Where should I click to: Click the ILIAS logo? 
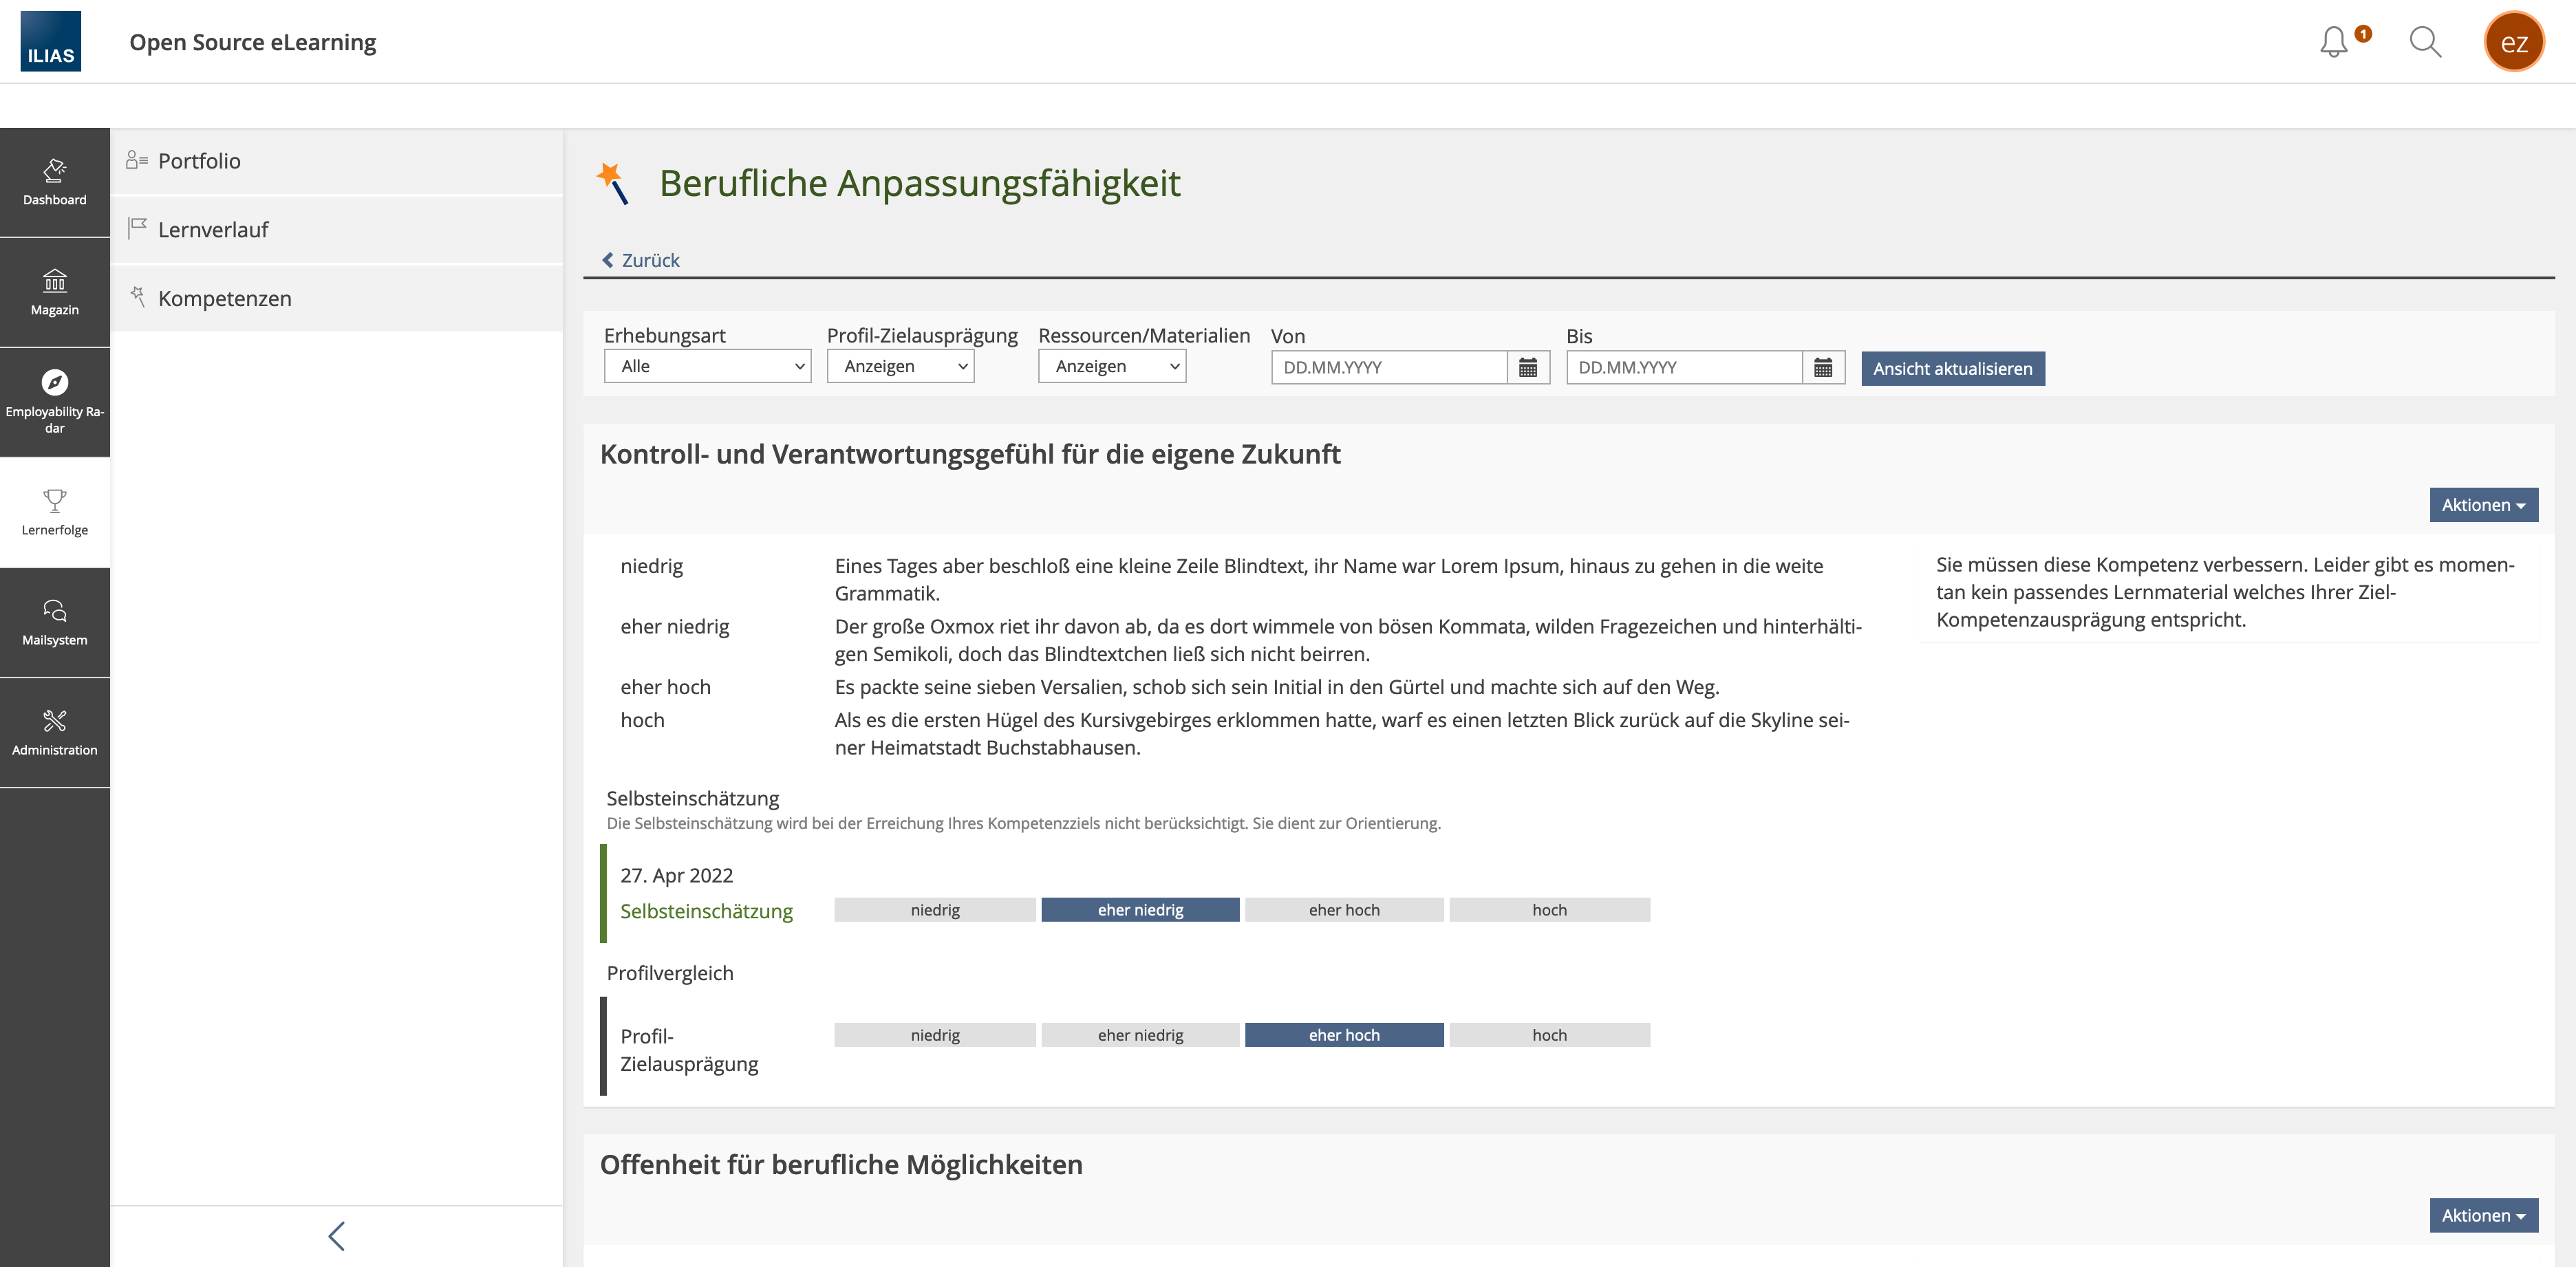(51, 42)
